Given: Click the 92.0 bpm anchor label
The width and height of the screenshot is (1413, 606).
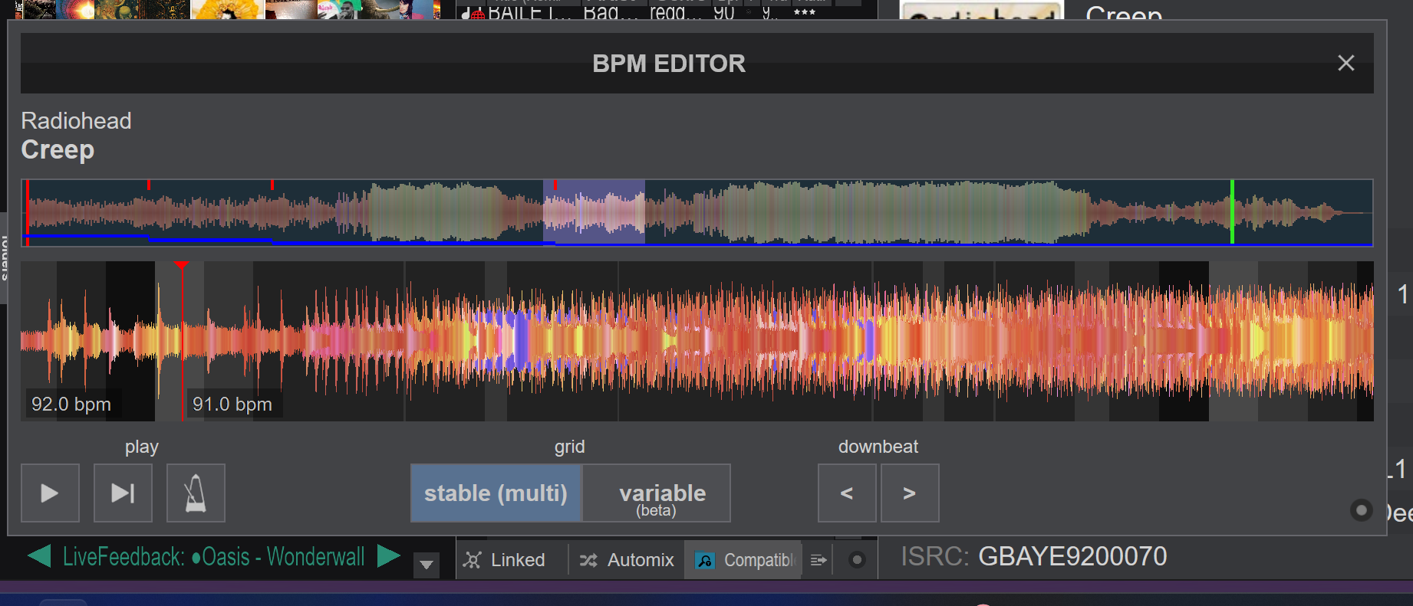Looking at the screenshot, I should [71, 404].
